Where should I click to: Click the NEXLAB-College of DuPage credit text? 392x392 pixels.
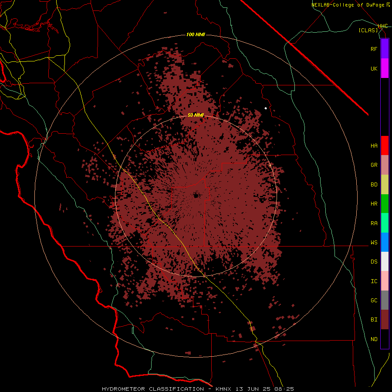click(x=351, y=5)
